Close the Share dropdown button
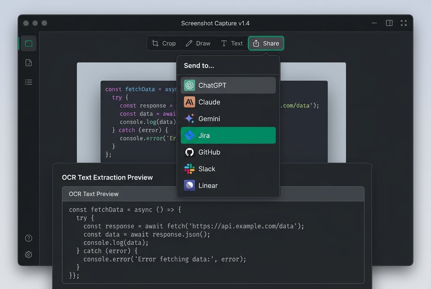 click(266, 43)
